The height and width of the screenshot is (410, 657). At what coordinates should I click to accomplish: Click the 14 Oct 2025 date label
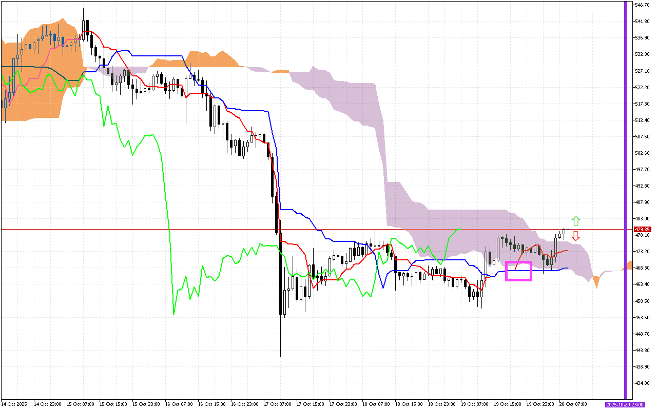(x=14, y=404)
